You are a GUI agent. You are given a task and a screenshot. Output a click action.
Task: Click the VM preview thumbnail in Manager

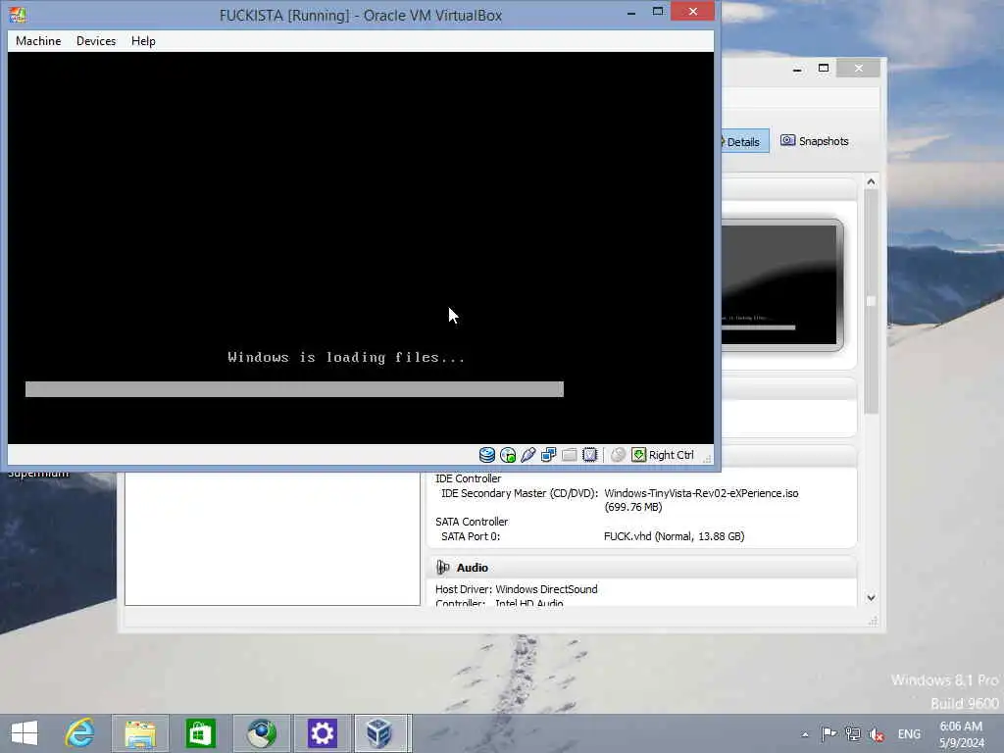(x=781, y=285)
